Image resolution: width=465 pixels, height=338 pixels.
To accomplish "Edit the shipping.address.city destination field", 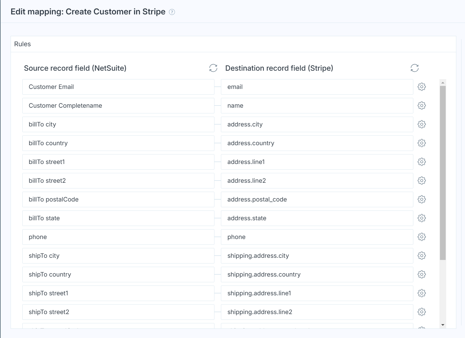I will pos(317,256).
